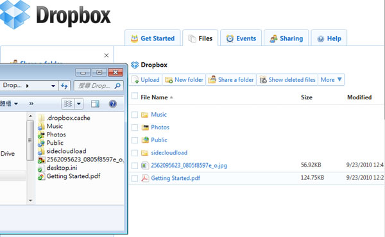The image size is (385, 237).
Task: Close the left sidebar panel with X
Action: coord(107,55)
